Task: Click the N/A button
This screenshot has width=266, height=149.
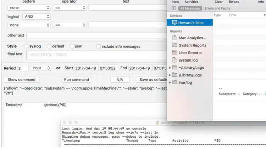Action: [120, 80]
